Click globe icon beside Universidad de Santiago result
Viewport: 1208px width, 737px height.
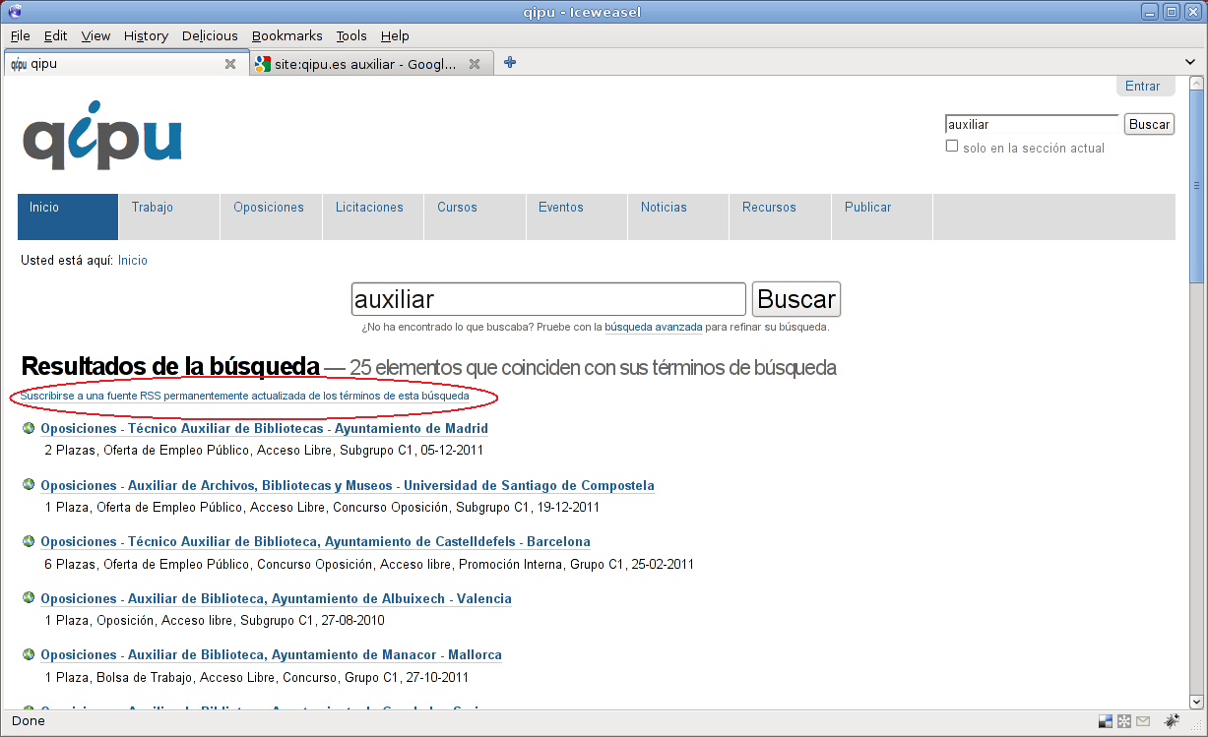[29, 485]
